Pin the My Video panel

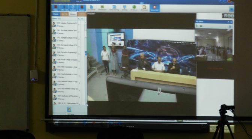(x=228, y=22)
